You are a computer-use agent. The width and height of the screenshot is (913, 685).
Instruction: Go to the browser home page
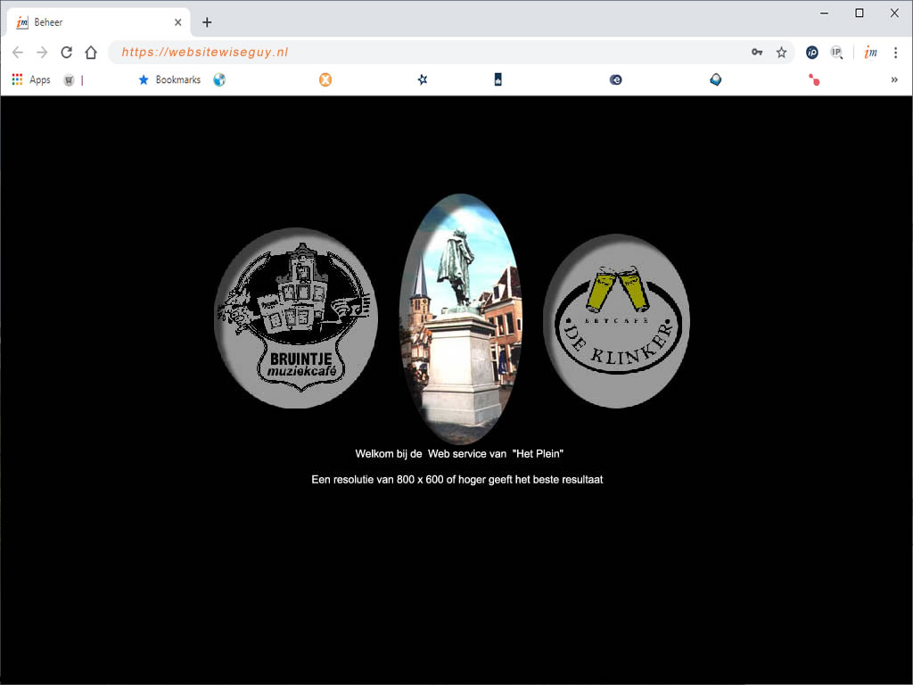click(x=91, y=53)
